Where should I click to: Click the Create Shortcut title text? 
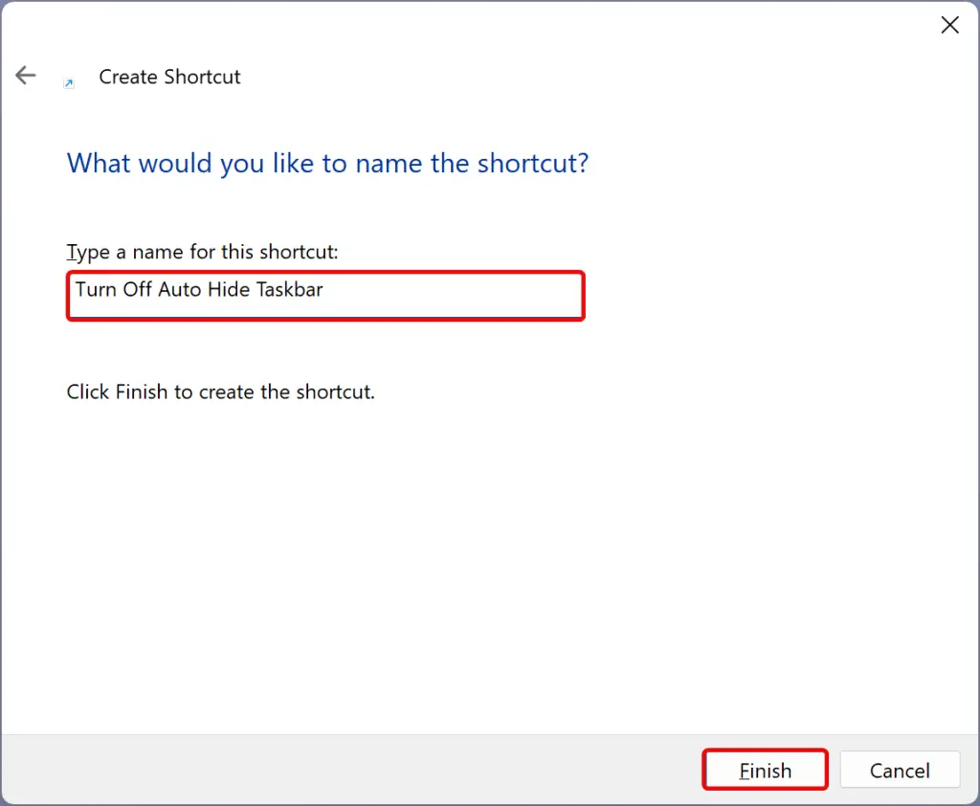(169, 77)
